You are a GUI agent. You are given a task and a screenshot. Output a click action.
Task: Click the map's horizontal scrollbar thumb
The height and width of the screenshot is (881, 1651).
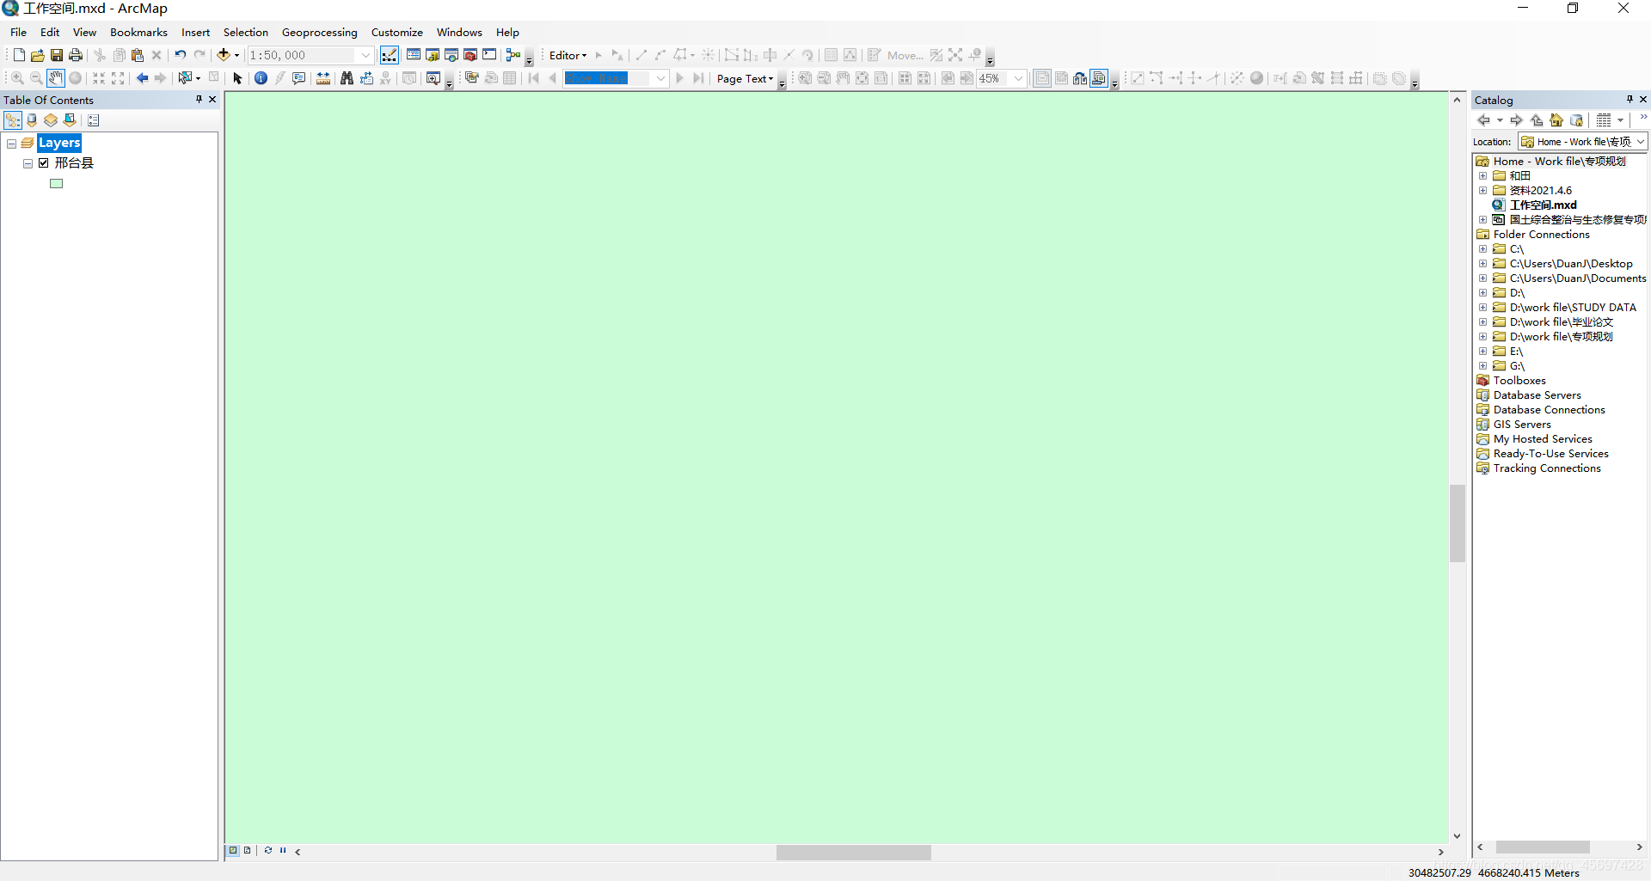point(853,852)
